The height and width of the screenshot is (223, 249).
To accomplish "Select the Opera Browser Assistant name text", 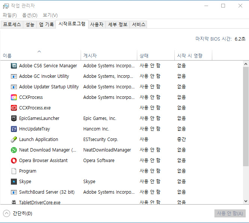I will [x=43, y=161].
